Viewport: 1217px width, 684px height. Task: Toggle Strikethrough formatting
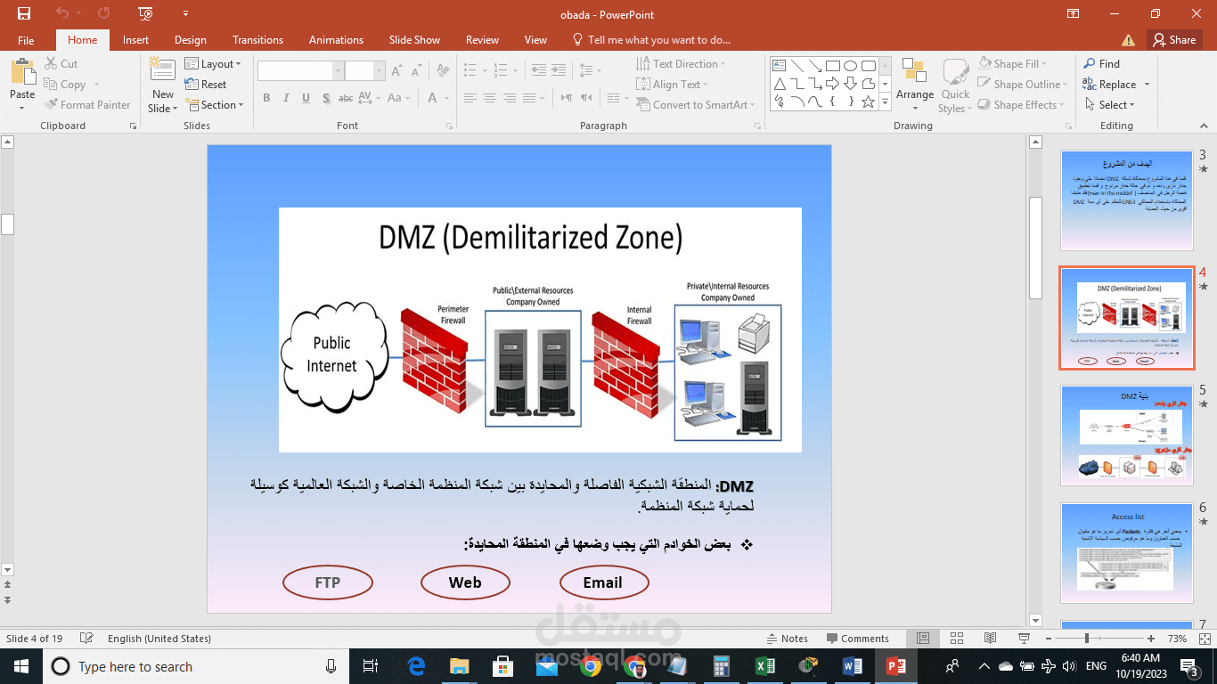coord(346,99)
